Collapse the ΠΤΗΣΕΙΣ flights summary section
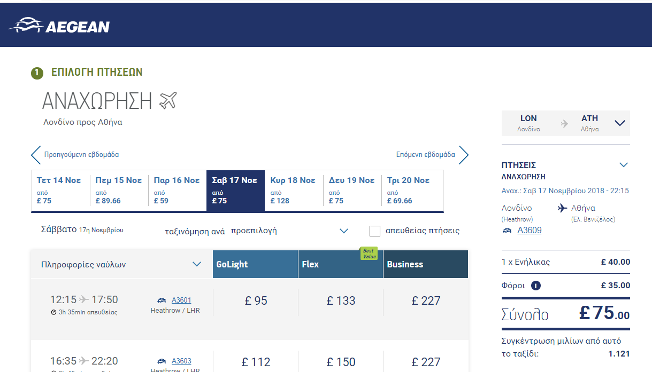Image resolution: width=652 pixels, height=372 pixels. 623,165
